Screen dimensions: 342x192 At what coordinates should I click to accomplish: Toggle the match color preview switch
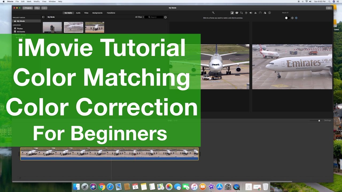(287, 18)
